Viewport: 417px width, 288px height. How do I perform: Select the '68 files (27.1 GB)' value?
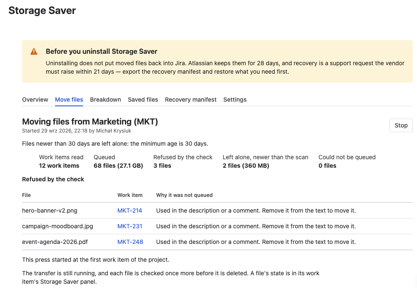pos(119,166)
